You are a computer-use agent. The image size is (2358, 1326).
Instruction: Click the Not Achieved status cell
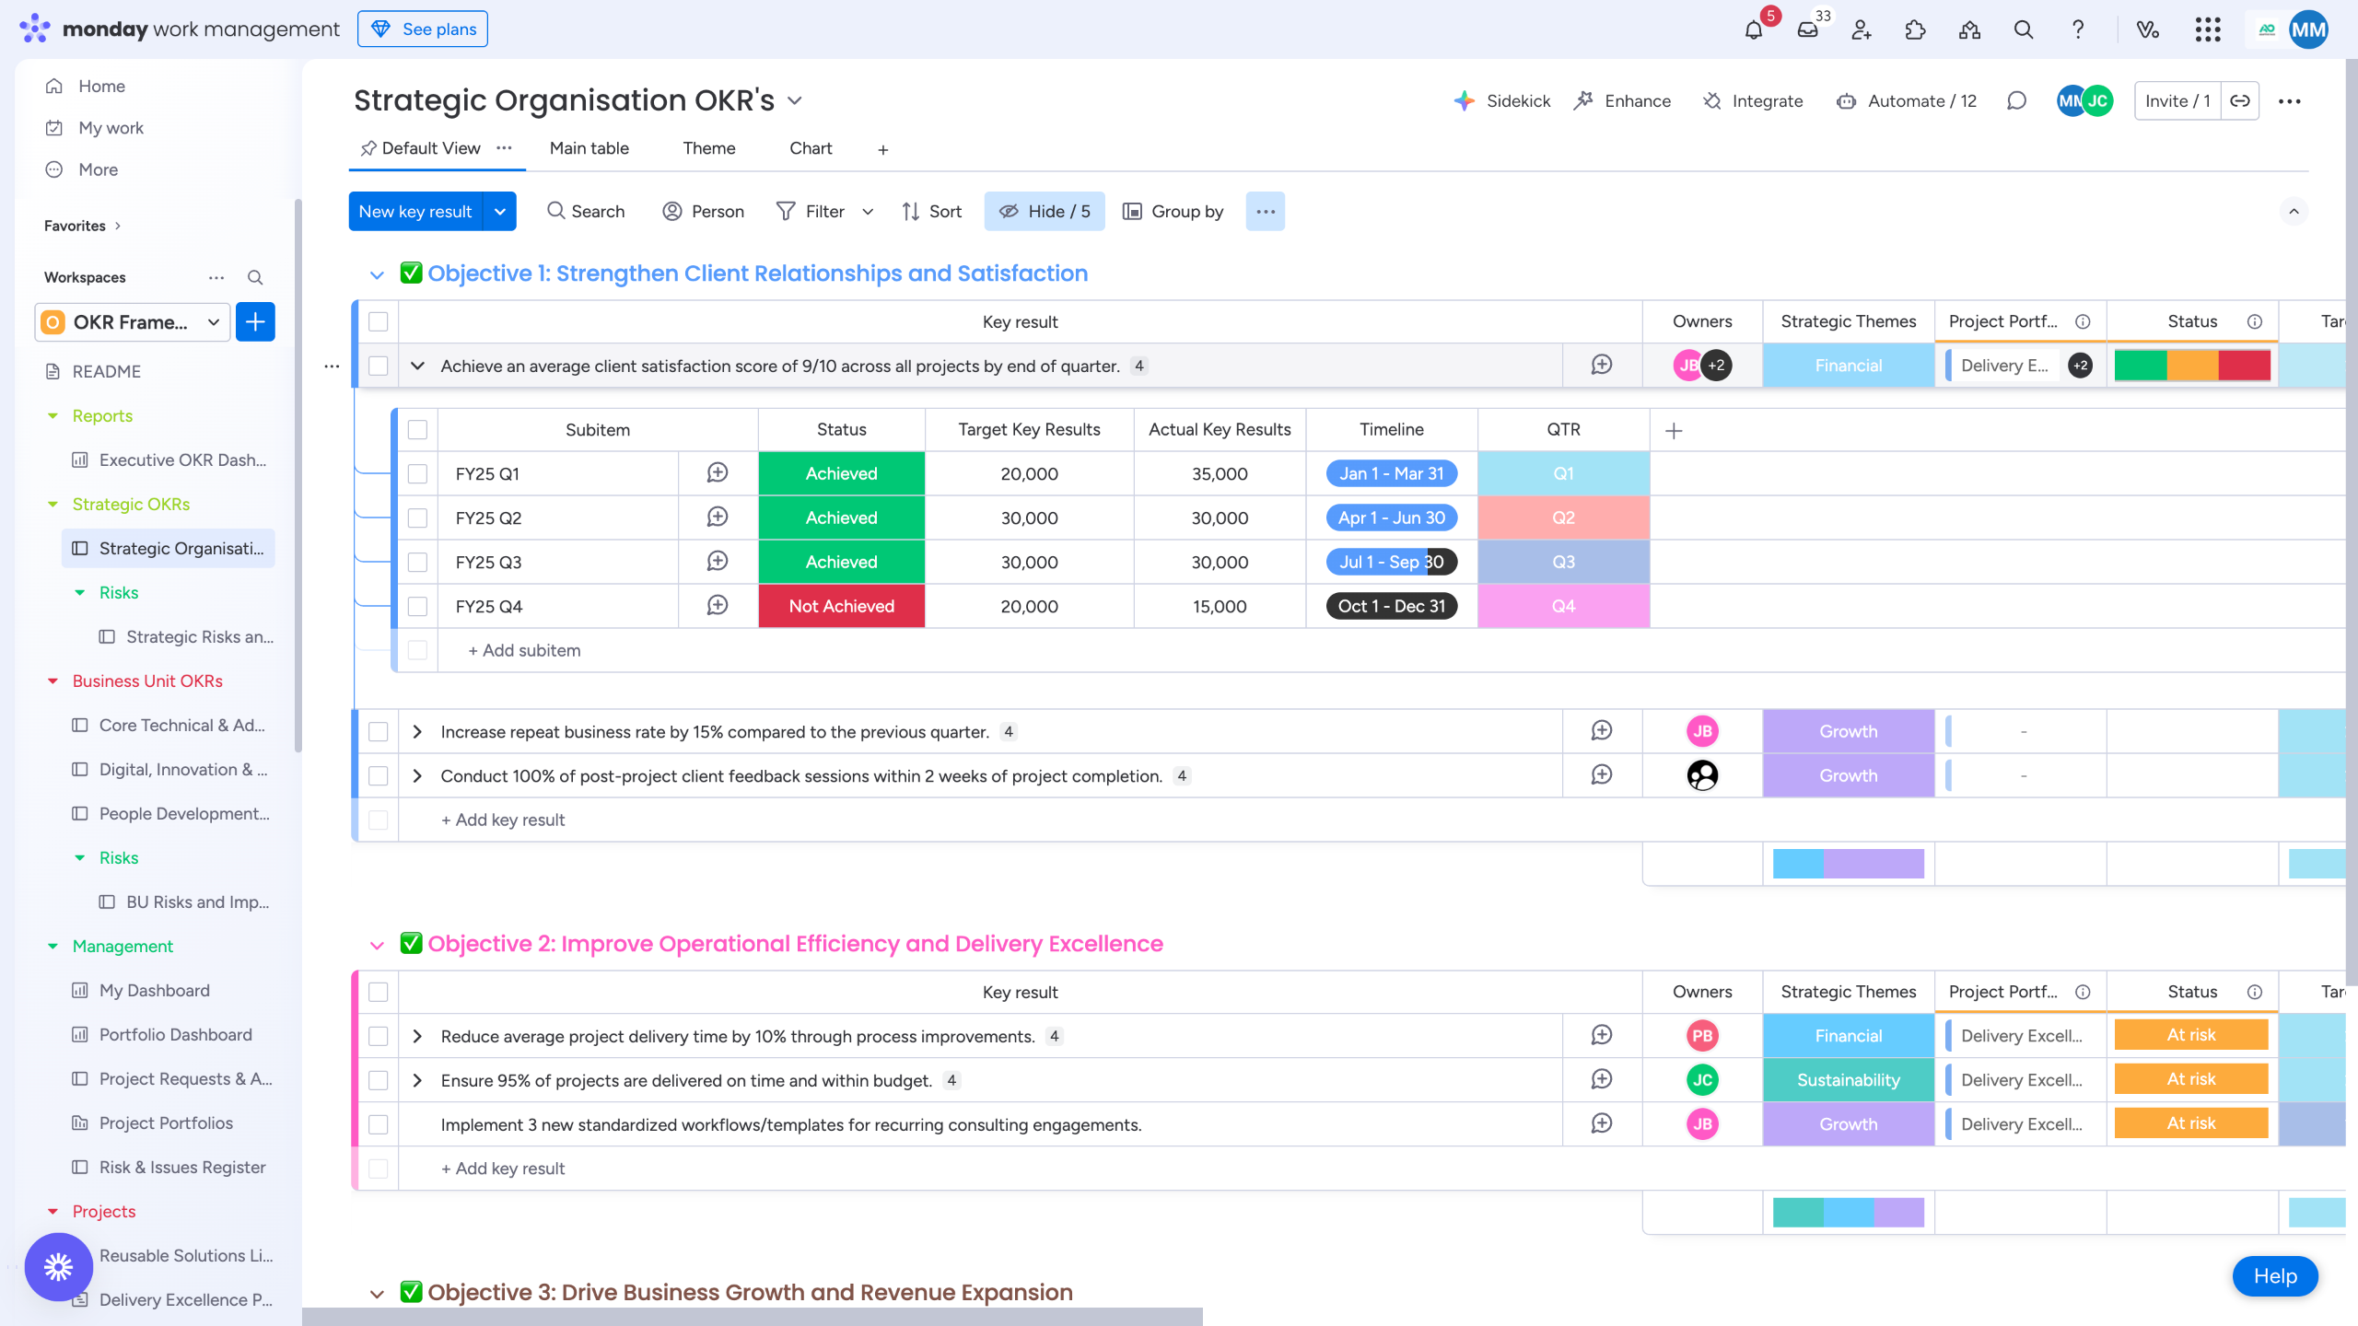(841, 606)
